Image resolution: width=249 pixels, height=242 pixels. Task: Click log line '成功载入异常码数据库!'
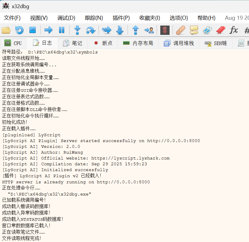pyautogui.click(x=26, y=213)
